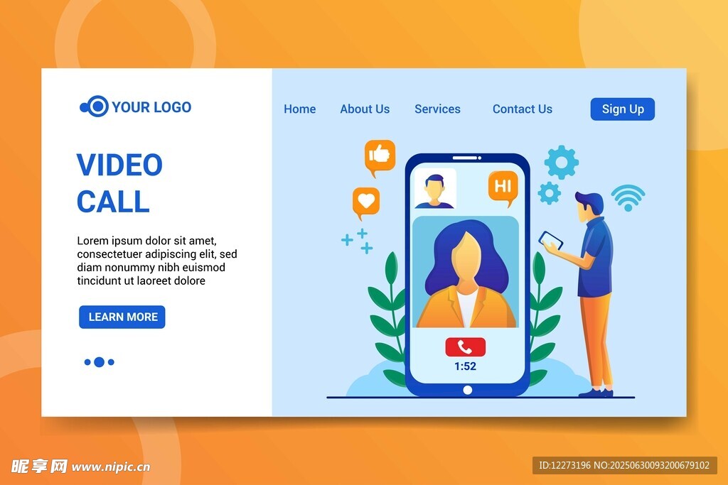Click the thumbs-up like bubble icon

click(380, 156)
